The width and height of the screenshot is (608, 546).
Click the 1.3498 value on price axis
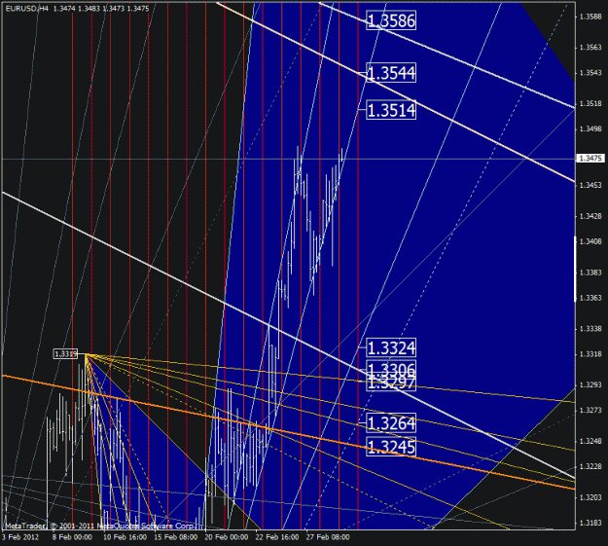click(590, 128)
